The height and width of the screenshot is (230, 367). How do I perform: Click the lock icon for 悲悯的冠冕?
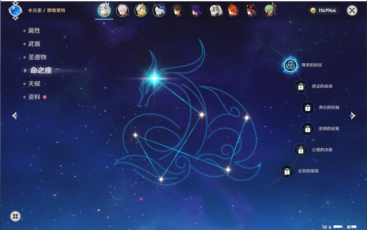coord(308,129)
